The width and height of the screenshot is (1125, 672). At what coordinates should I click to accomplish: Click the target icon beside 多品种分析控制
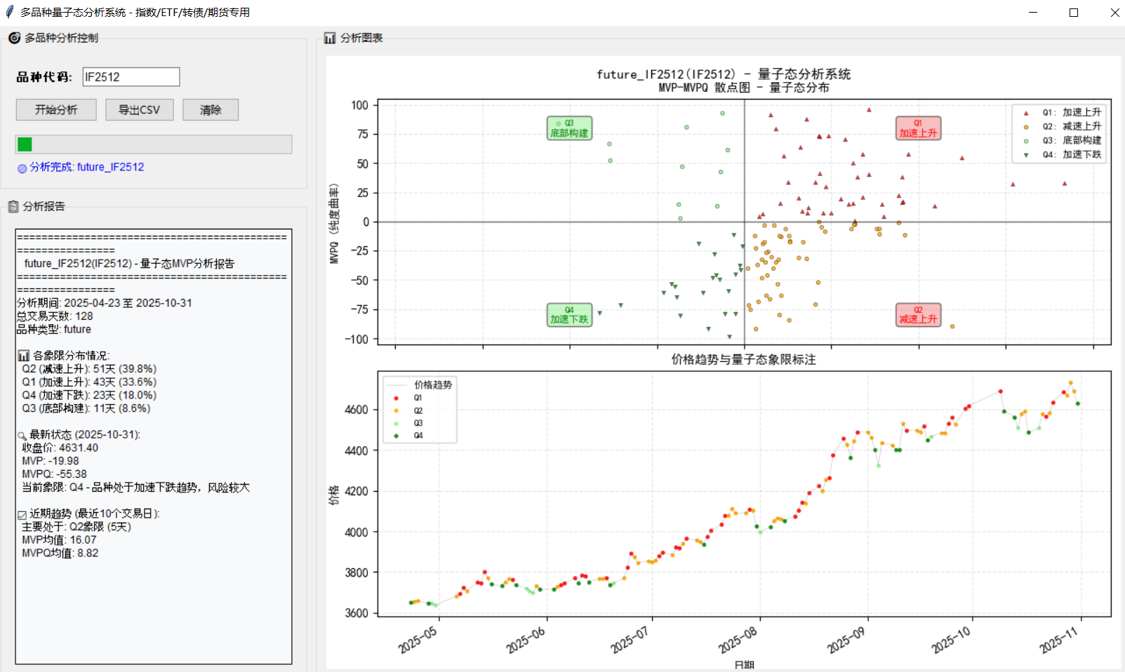tap(14, 38)
